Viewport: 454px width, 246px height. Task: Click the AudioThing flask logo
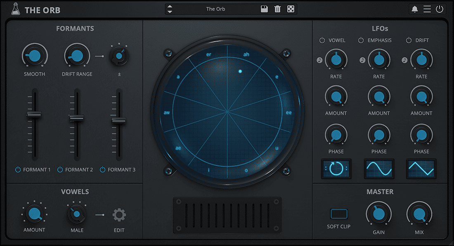15,9
